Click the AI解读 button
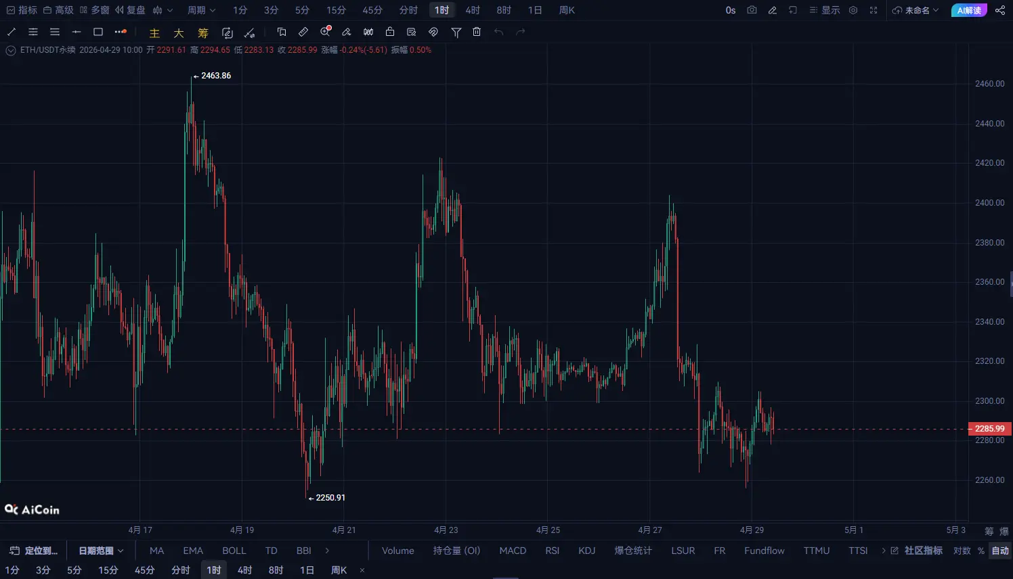Screen dimensions: 1013x579 click(969, 10)
